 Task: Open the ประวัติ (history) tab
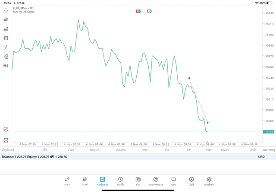120,181
